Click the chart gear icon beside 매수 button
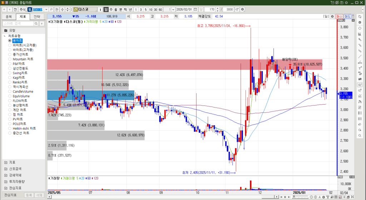 [333, 16]
